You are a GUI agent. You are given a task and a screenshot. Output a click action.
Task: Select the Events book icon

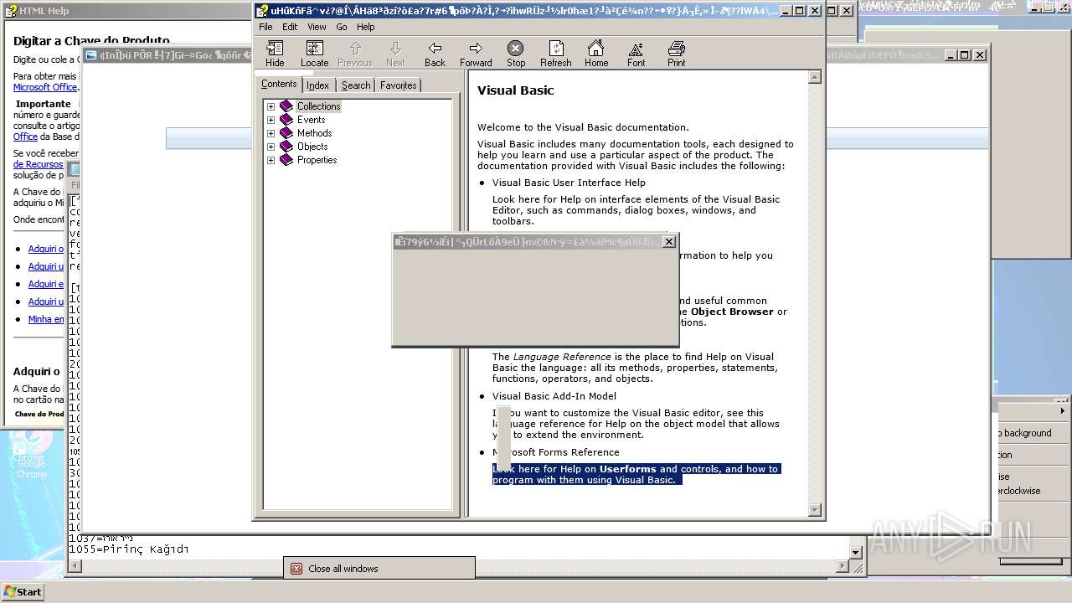point(286,120)
